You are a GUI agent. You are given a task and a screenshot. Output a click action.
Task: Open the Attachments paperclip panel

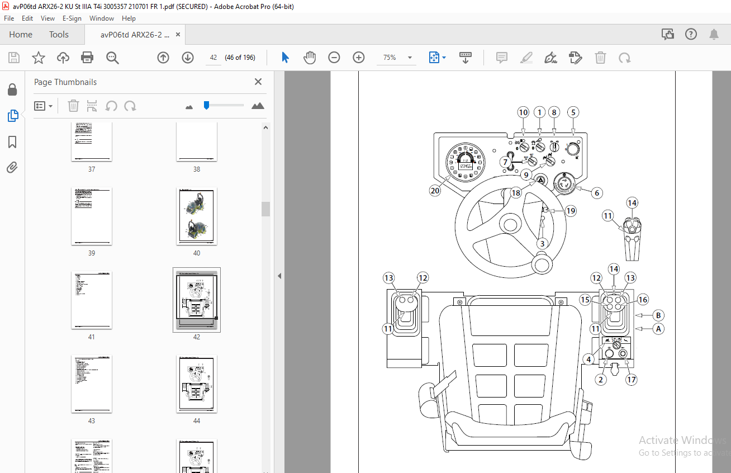[12, 167]
